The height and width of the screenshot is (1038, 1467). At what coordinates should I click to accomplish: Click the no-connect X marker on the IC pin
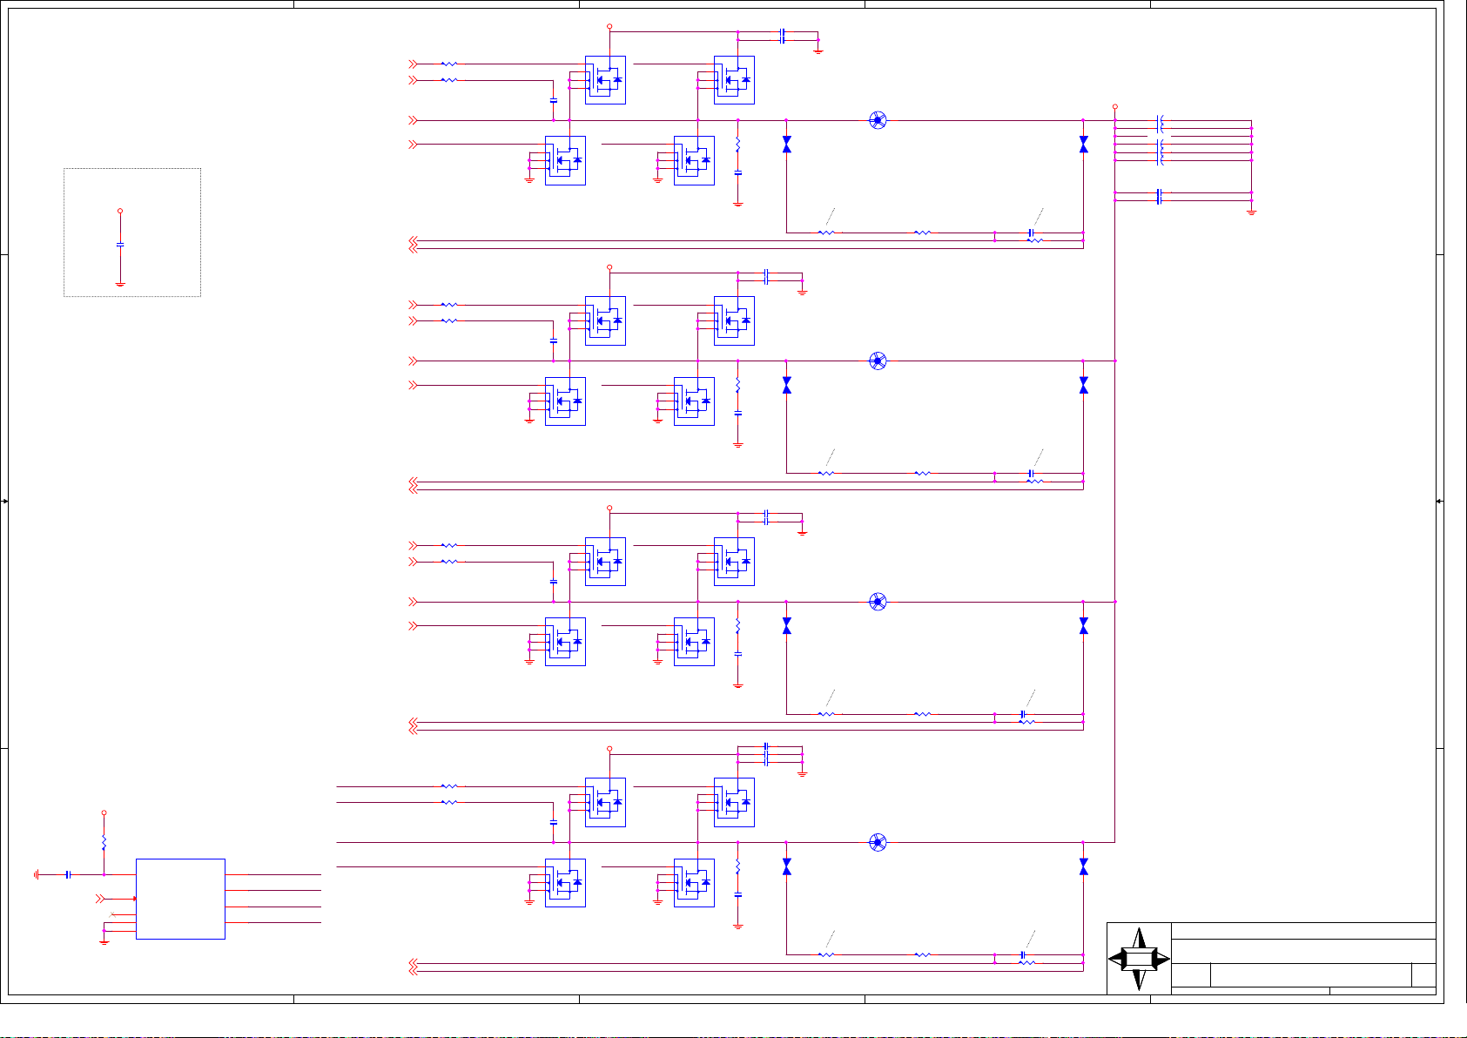tap(113, 914)
